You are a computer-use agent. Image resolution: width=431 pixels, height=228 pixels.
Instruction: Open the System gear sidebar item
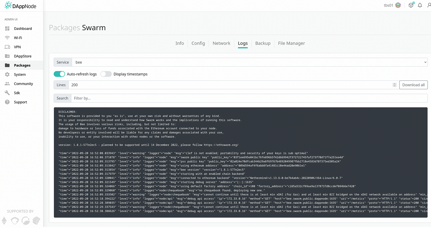(22, 75)
